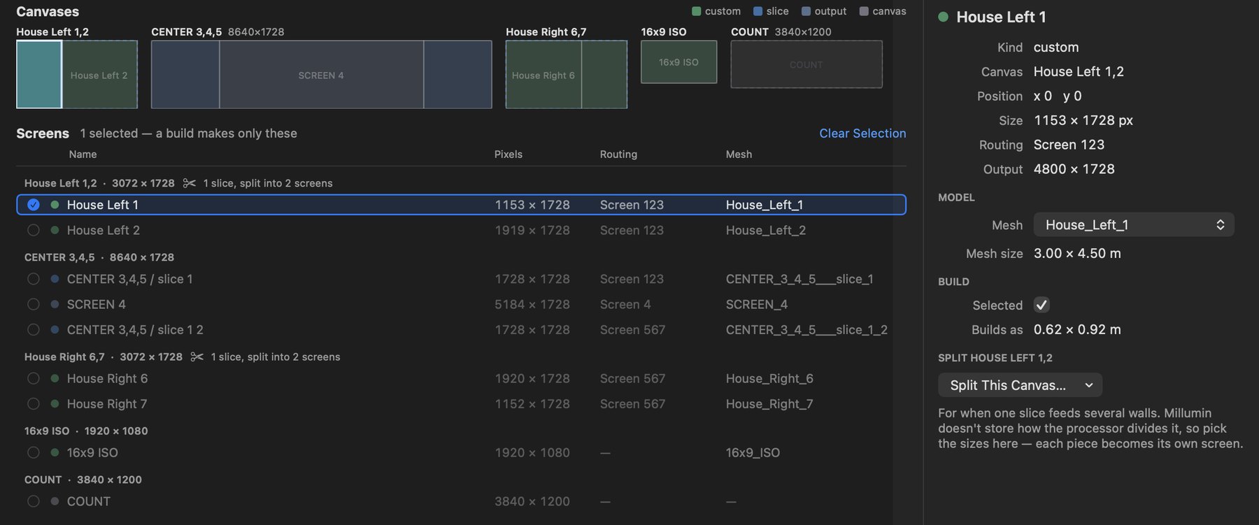The height and width of the screenshot is (525, 1259).
Task: Select CENTER 3,4,5 / slice 1 radio circle
Action: point(33,279)
